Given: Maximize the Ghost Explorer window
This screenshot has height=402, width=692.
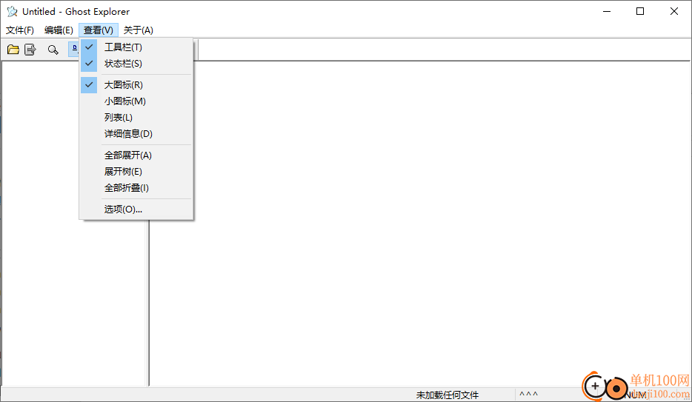Looking at the screenshot, I should [x=640, y=11].
